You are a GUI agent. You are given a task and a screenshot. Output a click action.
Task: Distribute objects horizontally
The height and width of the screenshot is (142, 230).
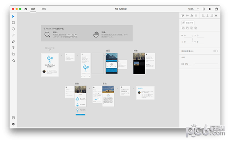[x=196, y=16]
